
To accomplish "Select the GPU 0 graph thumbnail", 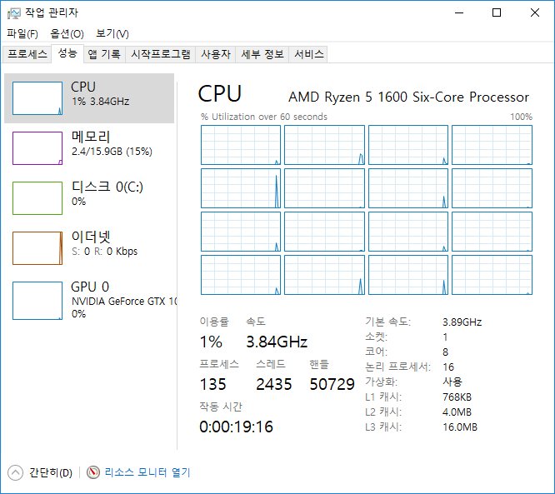I will click(37, 301).
